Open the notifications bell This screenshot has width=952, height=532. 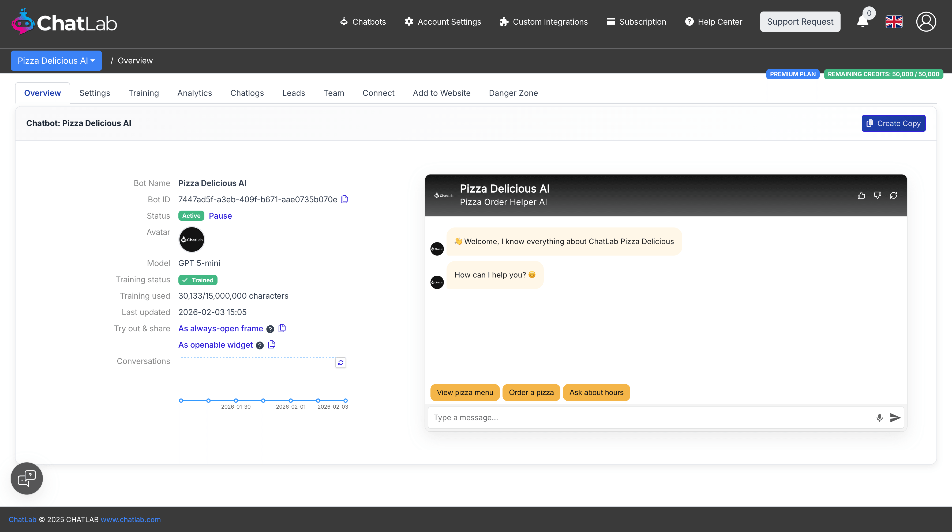pyautogui.click(x=863, y=21)
